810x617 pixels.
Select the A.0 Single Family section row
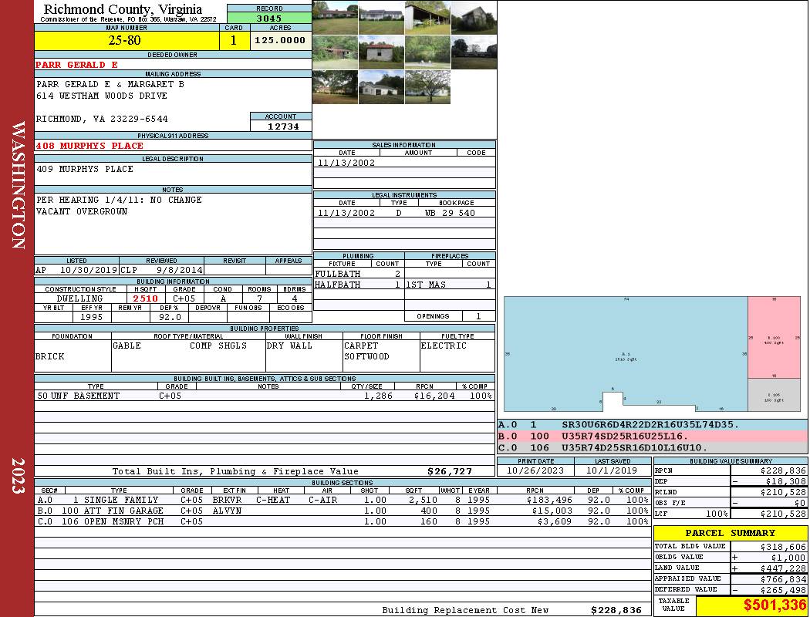339,500
